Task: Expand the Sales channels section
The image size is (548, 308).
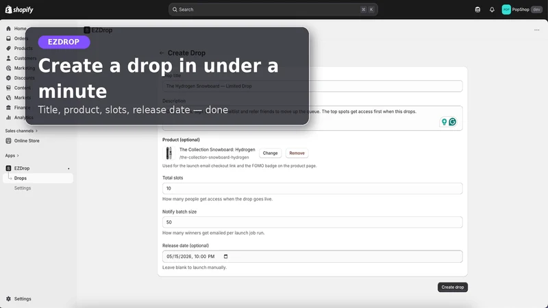Action: (21, 131)
